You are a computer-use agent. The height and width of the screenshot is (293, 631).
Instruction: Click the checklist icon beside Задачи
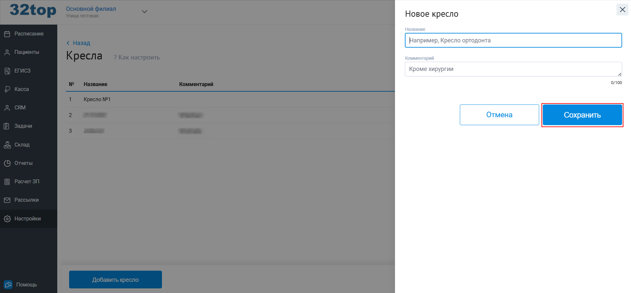tap(7, 126)
